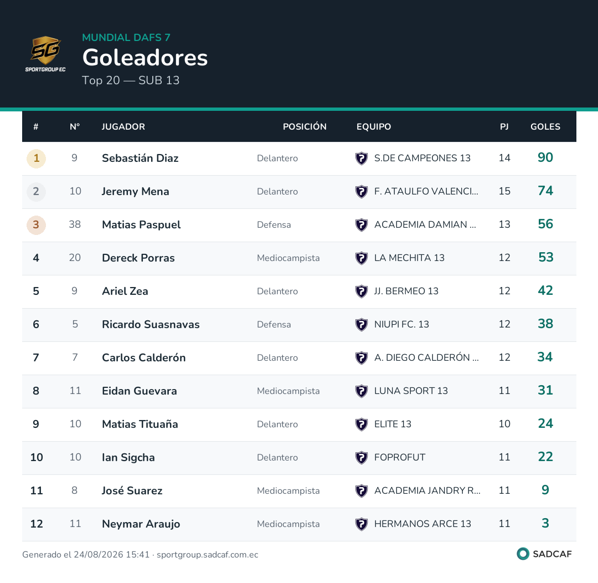Click the NIUPI FC. 13 team shield
The width and height of the screenshot is (598, 583).
(x=361, y=324)
